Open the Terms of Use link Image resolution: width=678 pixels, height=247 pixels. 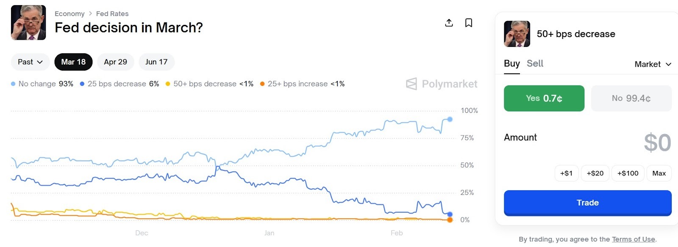tap(633, 239)
